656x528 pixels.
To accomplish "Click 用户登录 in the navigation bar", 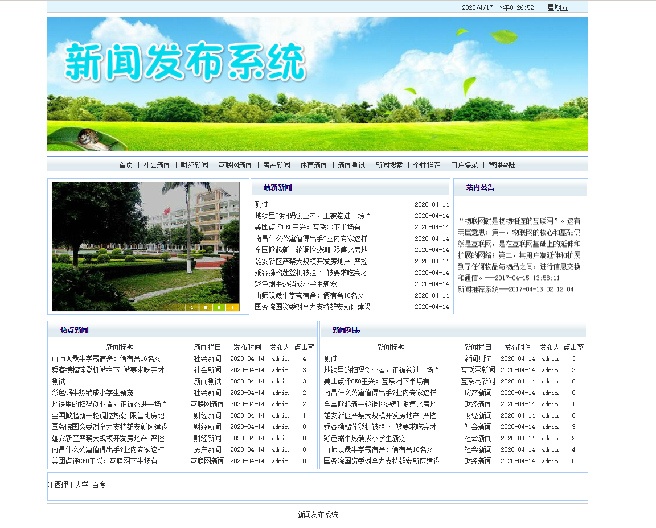I will tap(464, 165).
